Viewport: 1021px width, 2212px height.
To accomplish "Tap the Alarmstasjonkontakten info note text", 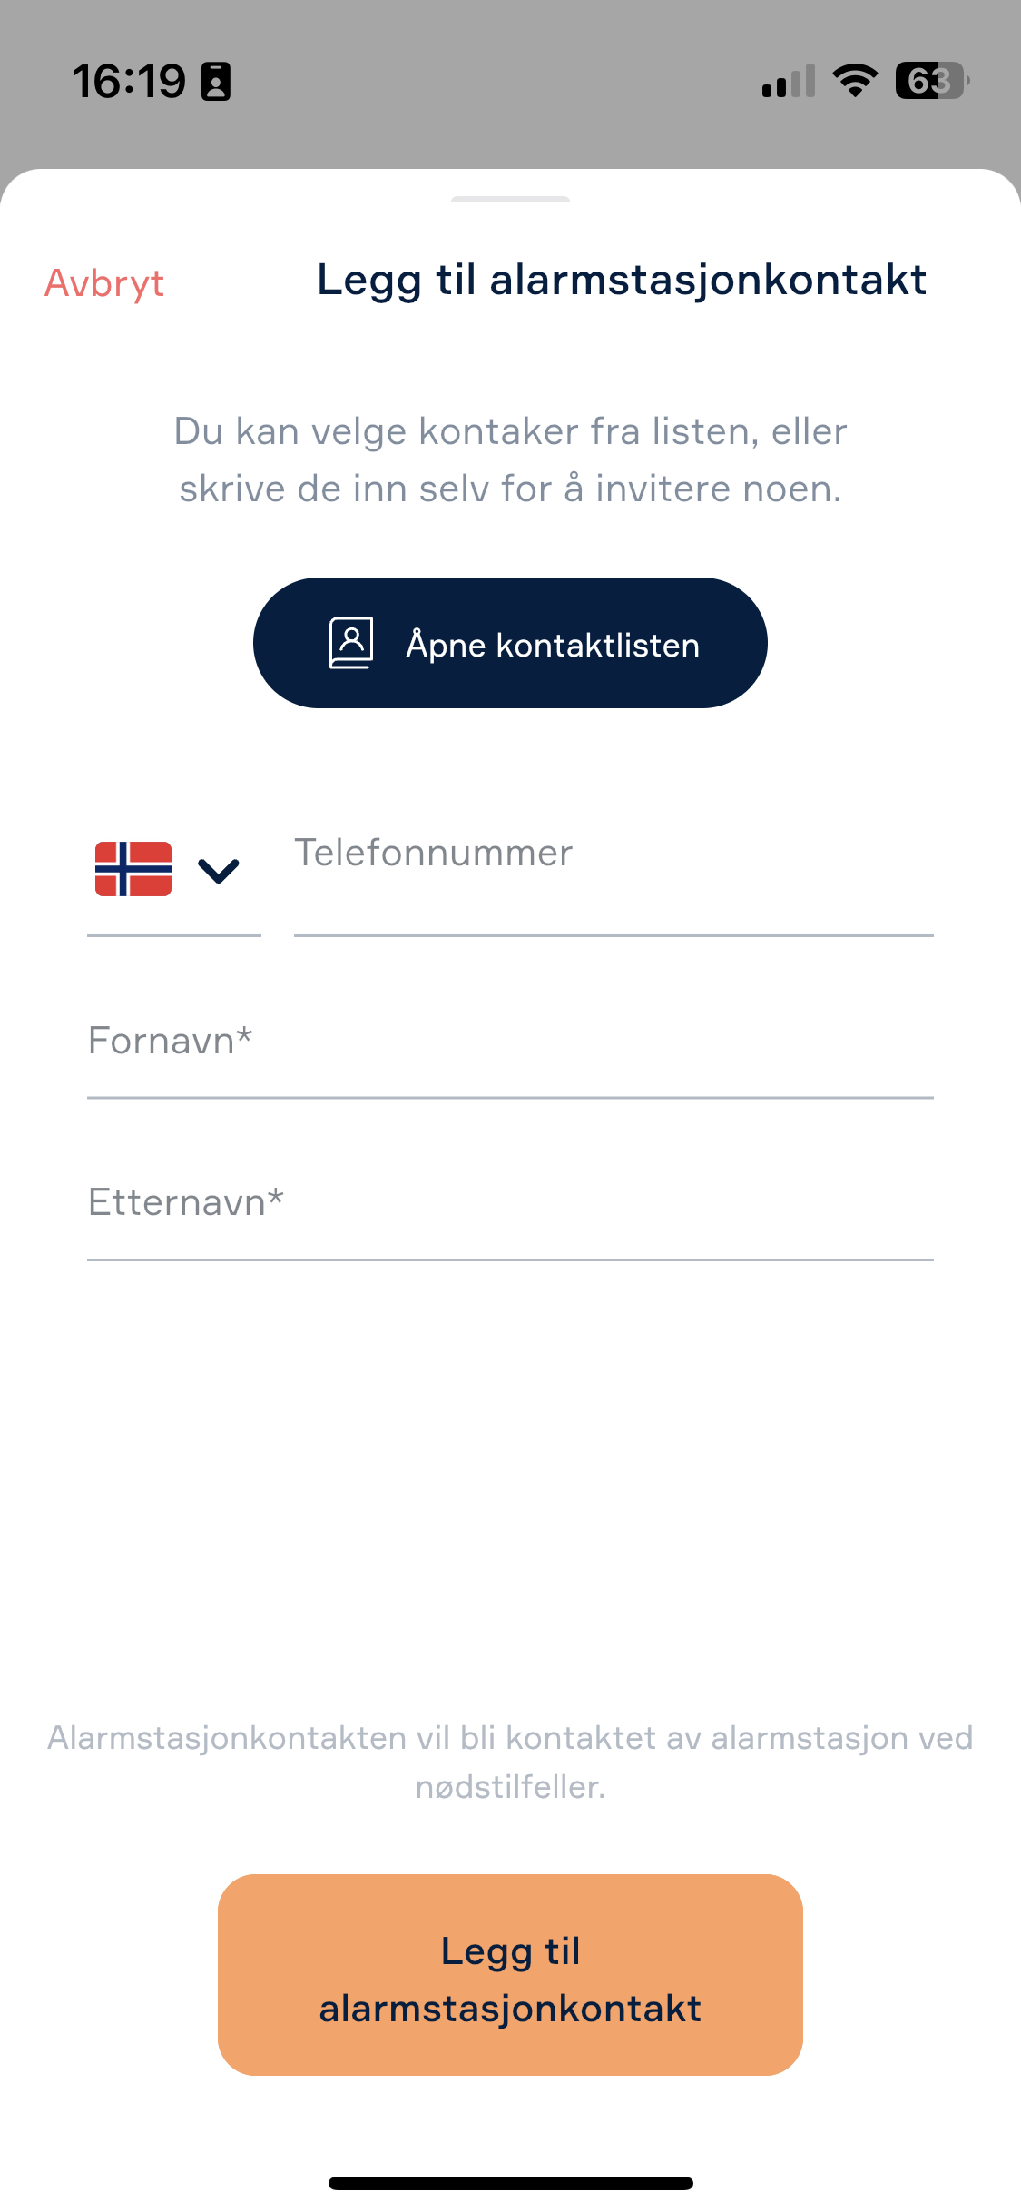I will [510, 1763].
